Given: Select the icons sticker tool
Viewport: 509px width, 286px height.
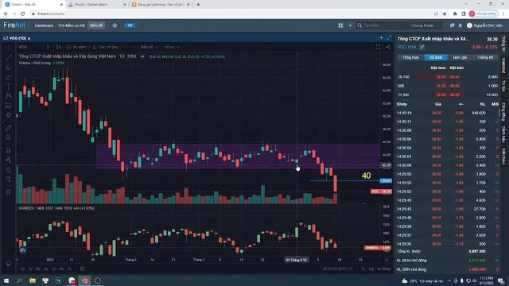Looking at the screenshot, I should click(9, 115).
